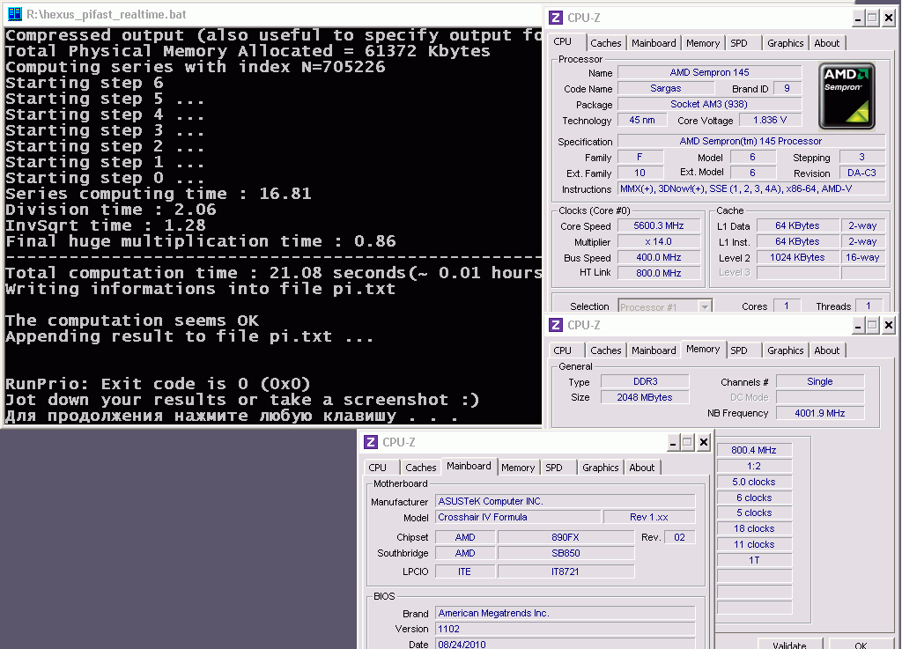Click the Validate button
The width and height of the screenshot is (902, 649).
pyautogui.click(x=789, y=645)
